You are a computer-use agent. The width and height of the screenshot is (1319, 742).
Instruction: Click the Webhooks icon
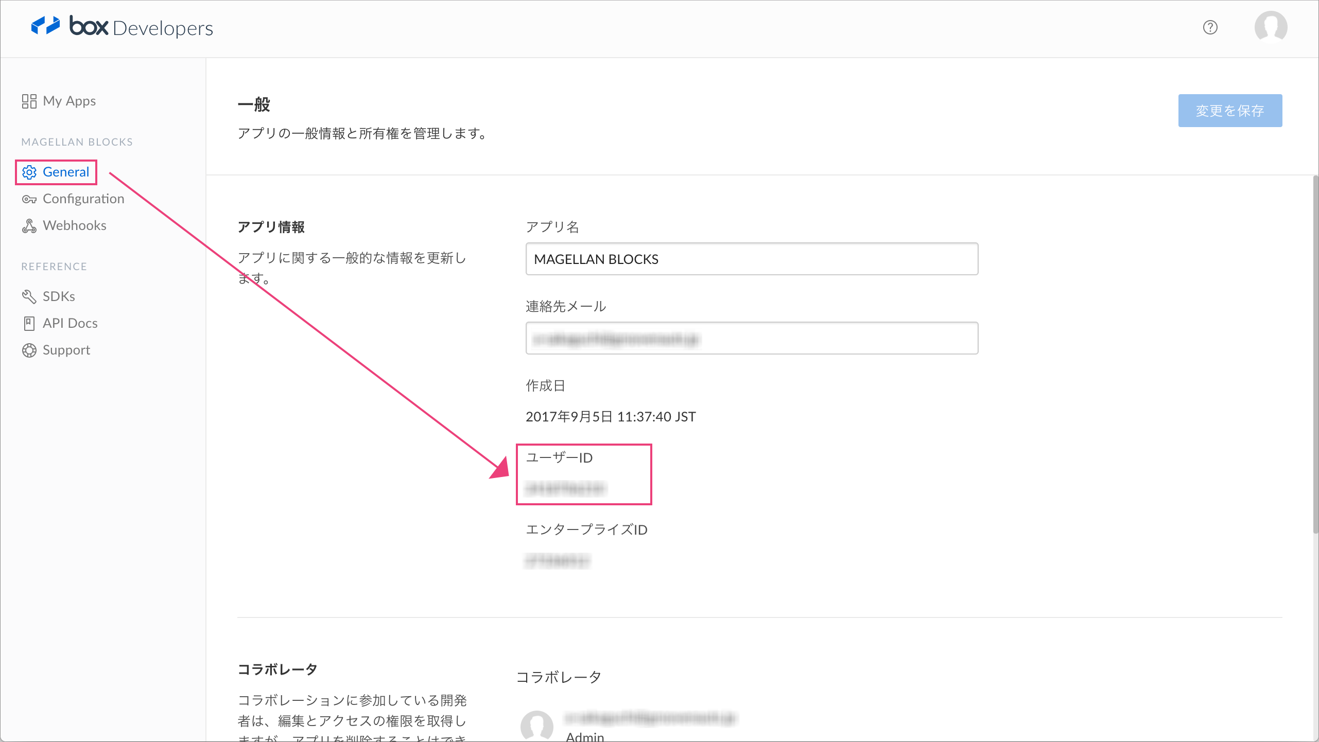click(x=29, y=226)
